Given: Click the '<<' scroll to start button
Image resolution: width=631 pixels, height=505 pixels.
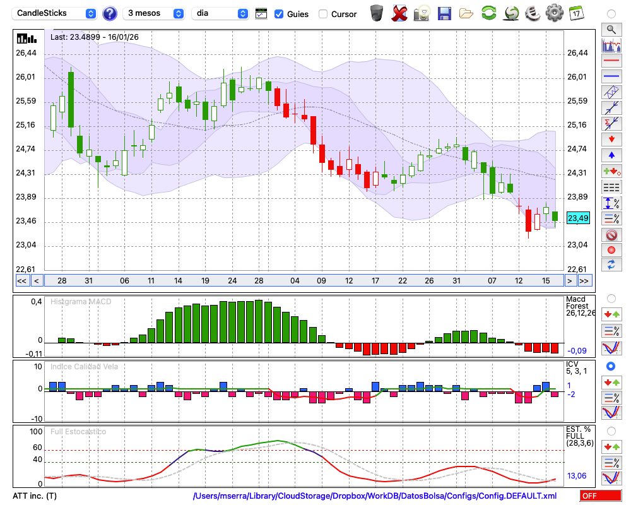Looking at the screenshot, I should coord(21,281).
